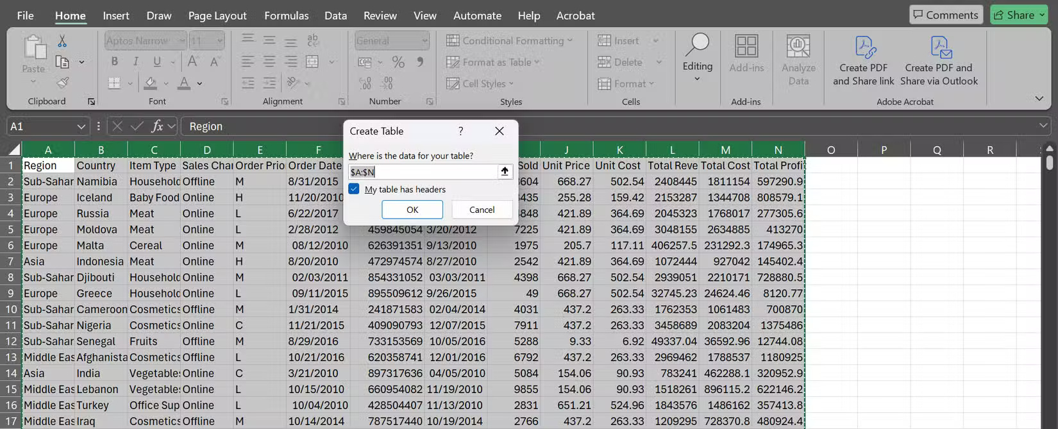The width and height of the screenshot is (1058, 429).
Task: Open the Page Layout tab
Action: (217, 15)
